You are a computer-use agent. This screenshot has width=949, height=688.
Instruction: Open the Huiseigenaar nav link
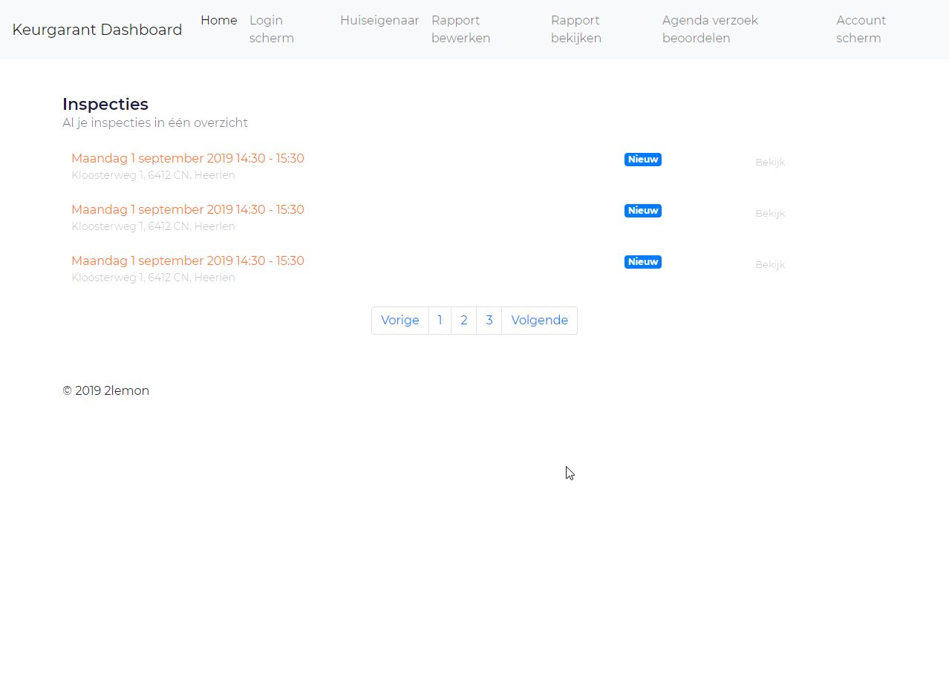[x=379, y=20]
